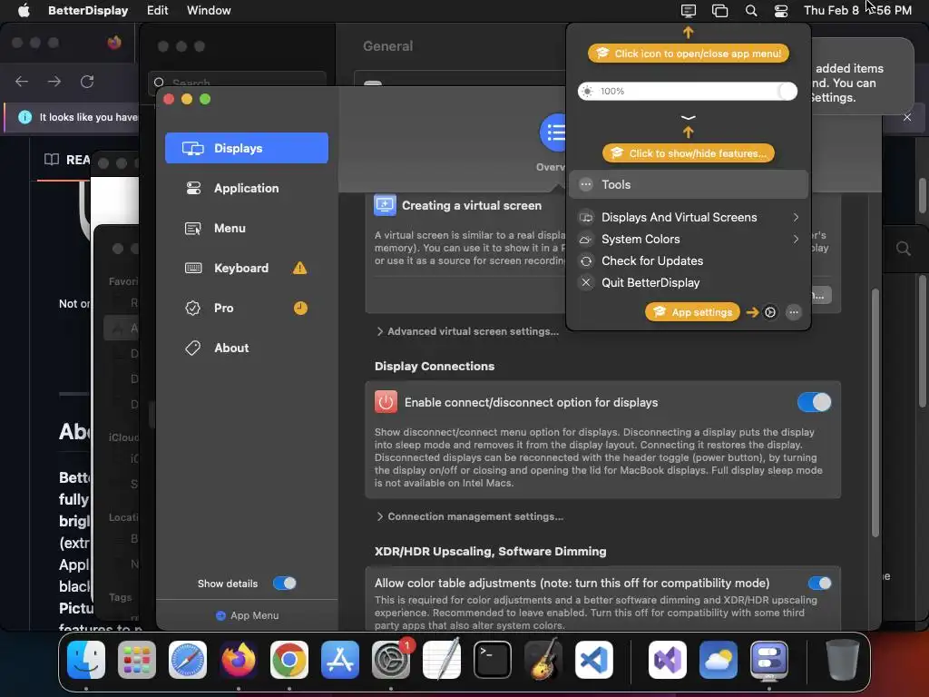Image resolution: width=929 pixels, height=697 pixels.
Task: Click the 'Click to show/hide features' hint
Action: 689,153
